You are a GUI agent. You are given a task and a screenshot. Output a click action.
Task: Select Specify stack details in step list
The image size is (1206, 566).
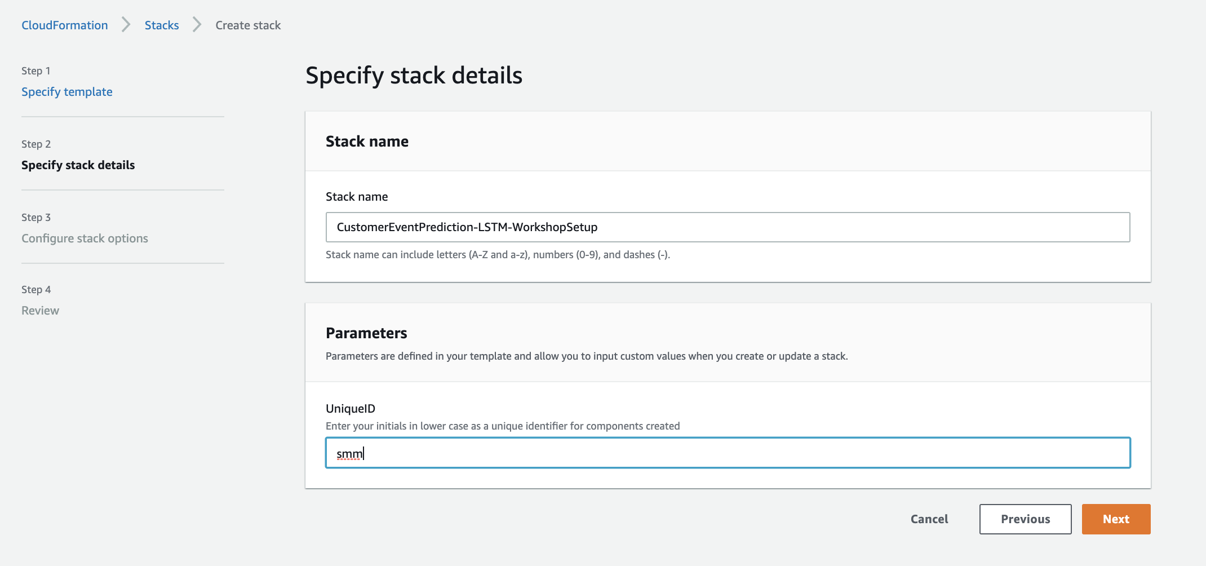click(x=78, y=165)
